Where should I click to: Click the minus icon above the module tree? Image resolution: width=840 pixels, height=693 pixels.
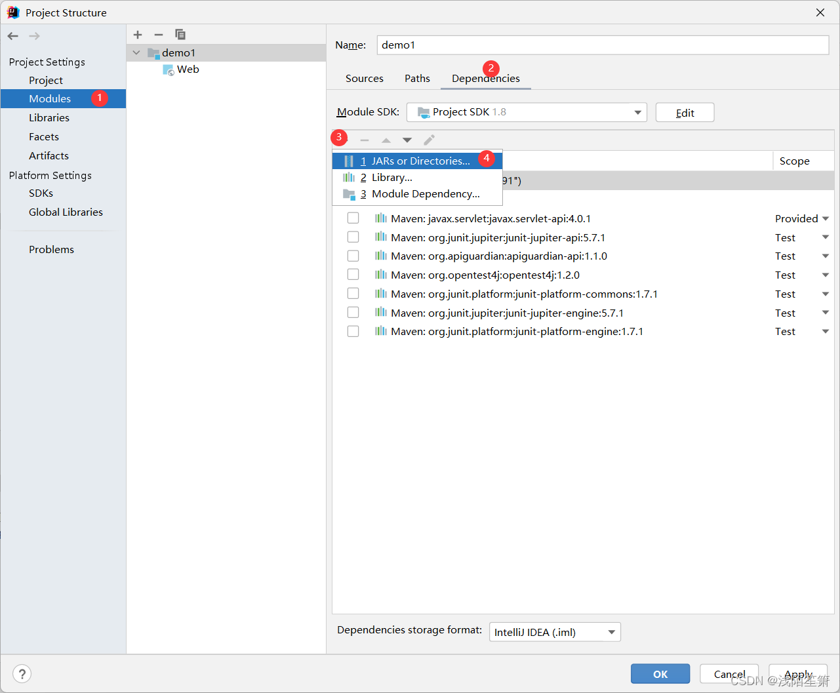point(158,35)
